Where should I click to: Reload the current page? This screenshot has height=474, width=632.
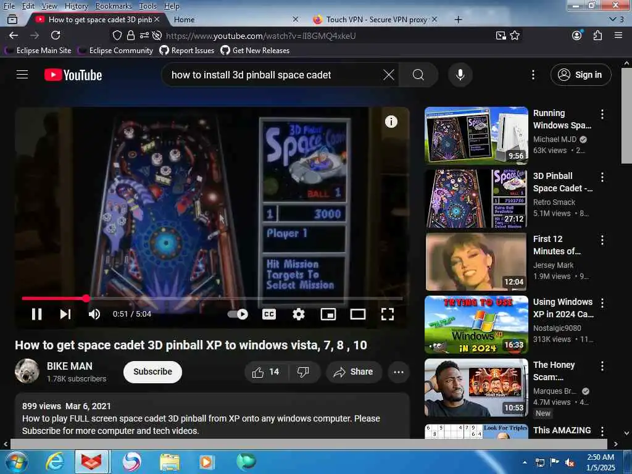[56, 35]
